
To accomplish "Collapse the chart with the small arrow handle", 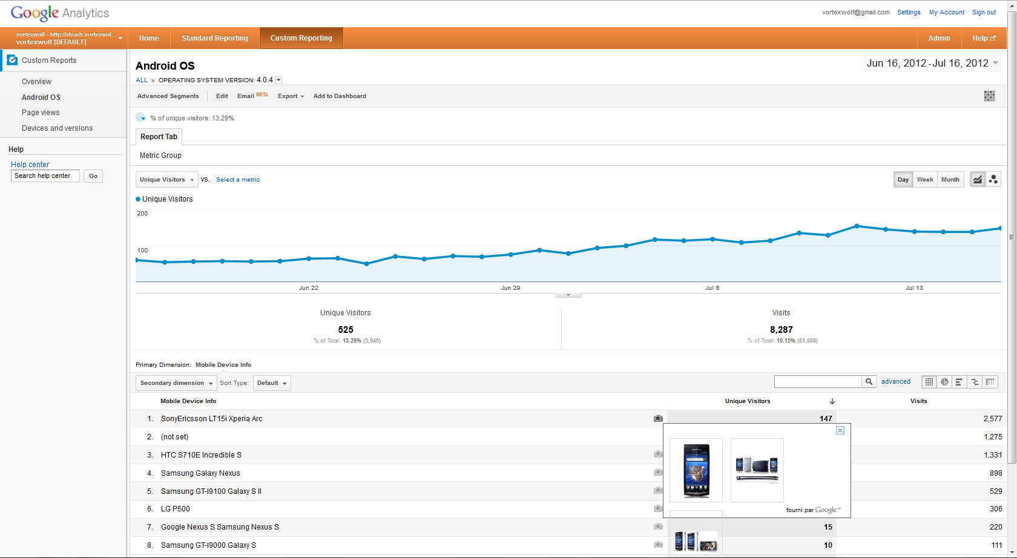I will (568, 295).
